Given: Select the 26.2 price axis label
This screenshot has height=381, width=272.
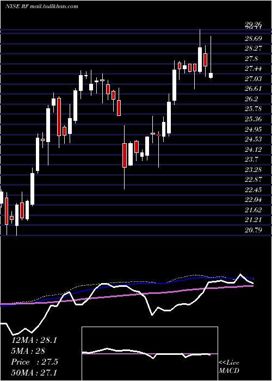Looking at the screenshot, I should click(x=251, y=99).
